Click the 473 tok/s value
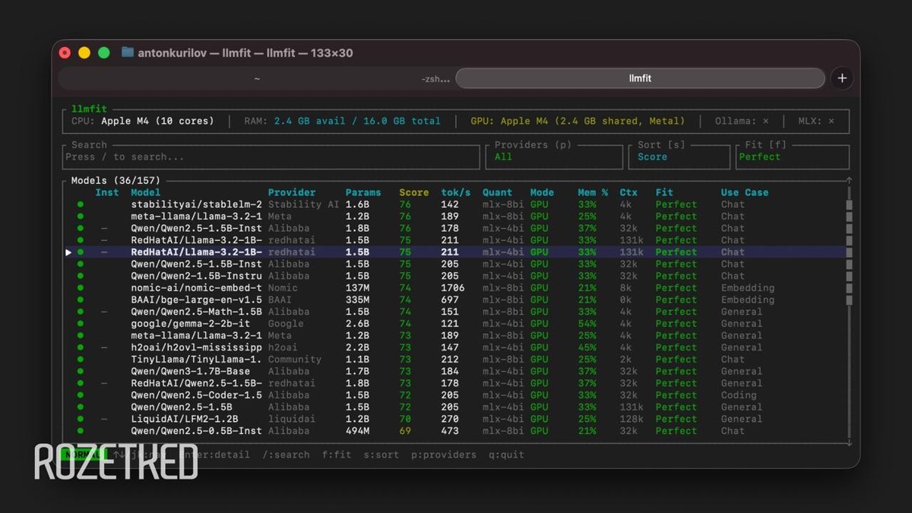This screenshot has height=513, width=912. pos(450,431)
